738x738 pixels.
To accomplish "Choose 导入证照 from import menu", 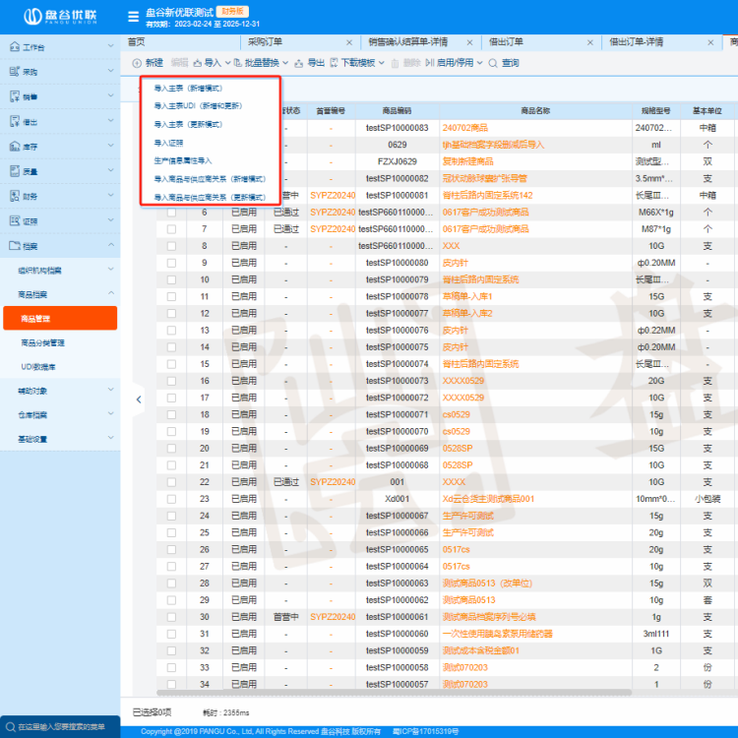I will [x=168, y=143].
